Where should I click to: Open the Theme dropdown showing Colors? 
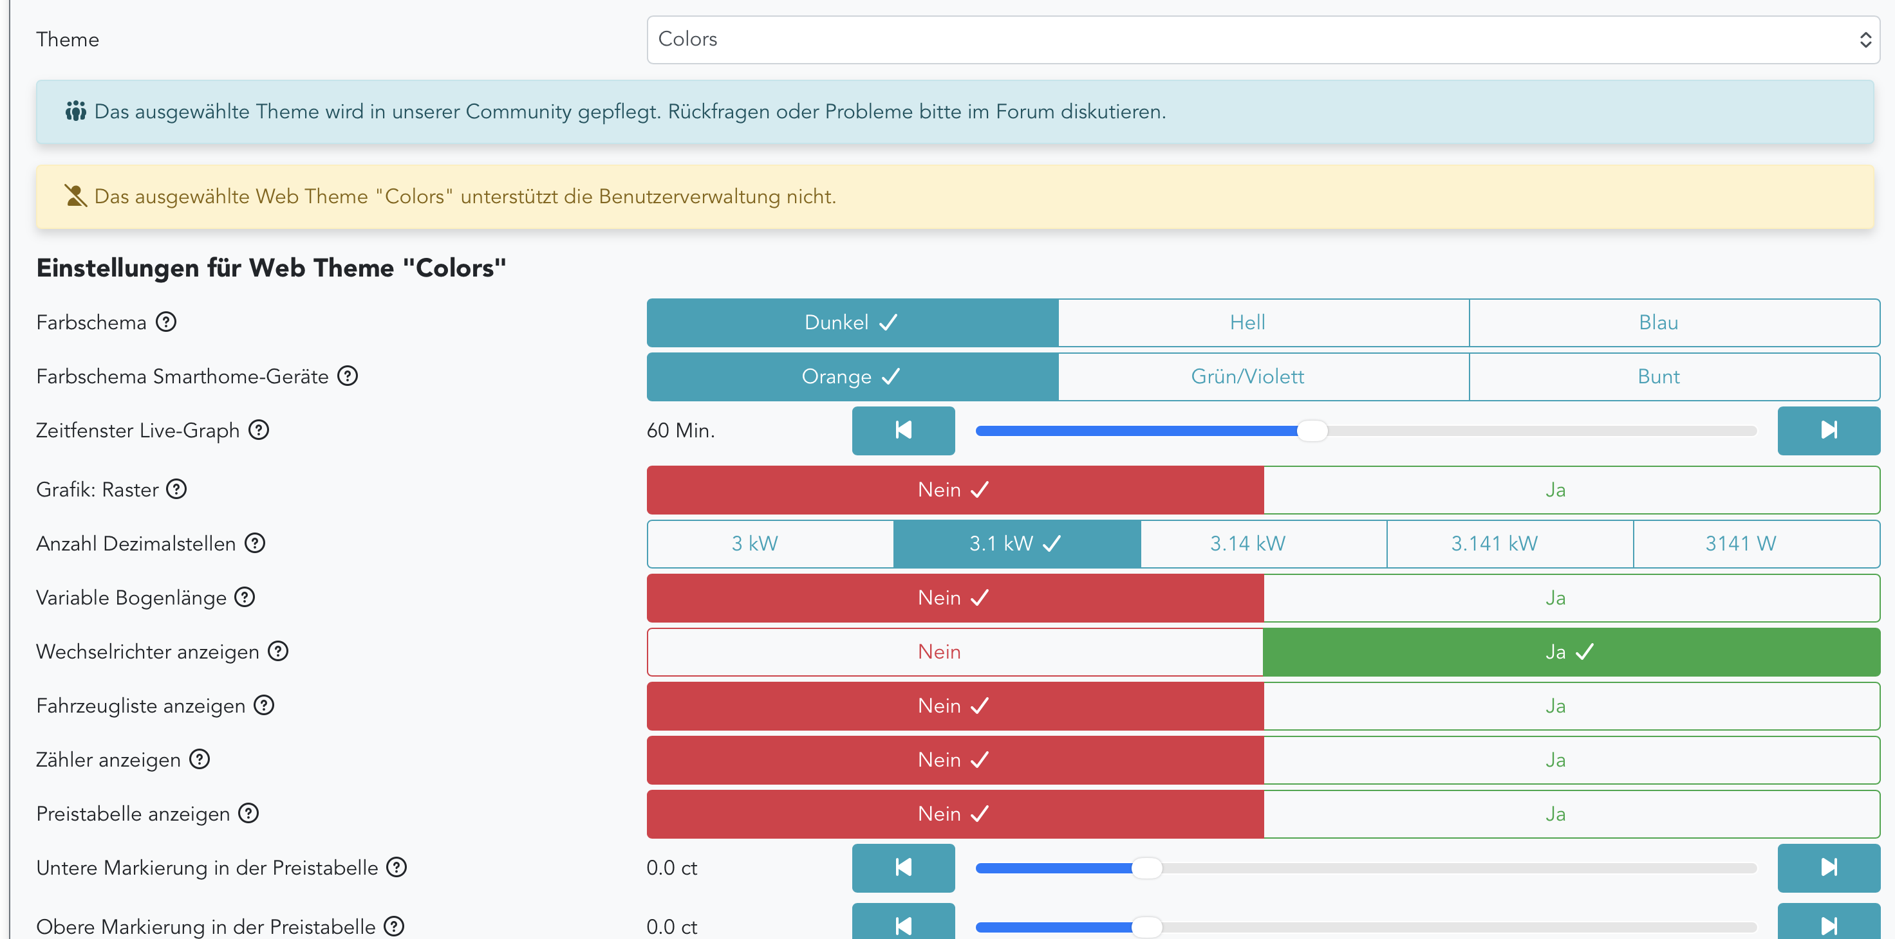point(1262,39)
